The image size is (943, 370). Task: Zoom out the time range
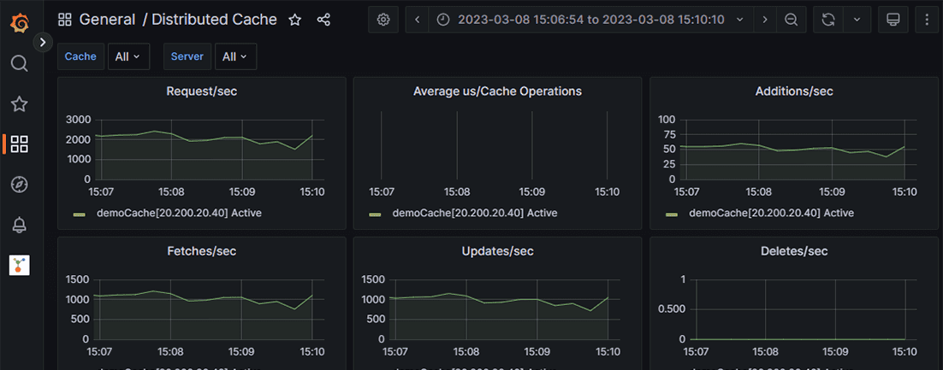pos(791,20)
